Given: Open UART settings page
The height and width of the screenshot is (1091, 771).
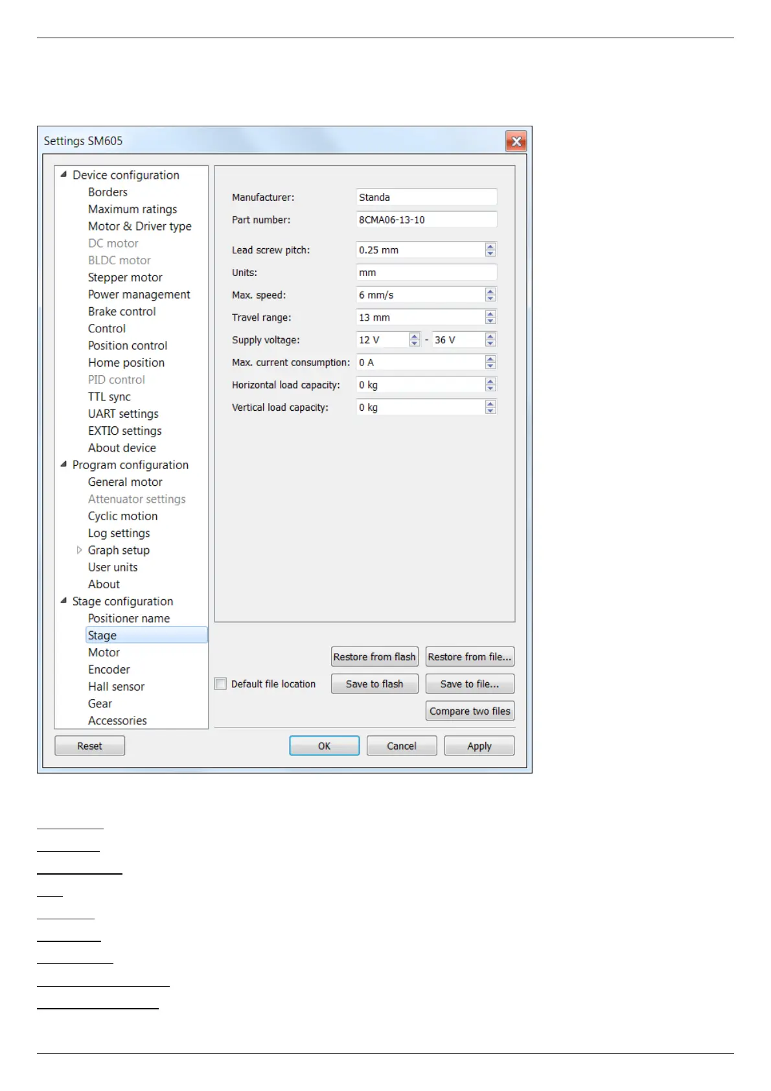Looking at the screenshot, I should [123, 414].
